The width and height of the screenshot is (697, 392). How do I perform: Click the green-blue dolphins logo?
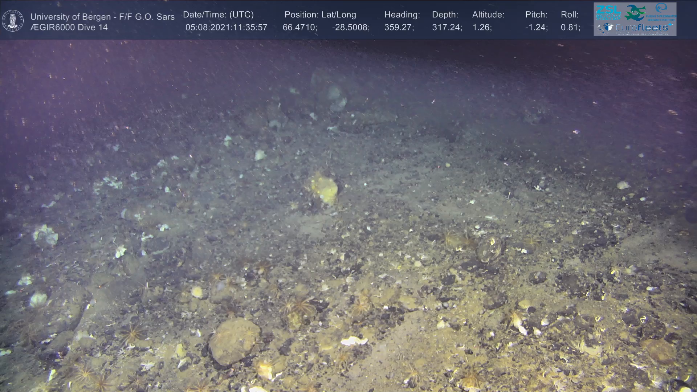[635, 12]
